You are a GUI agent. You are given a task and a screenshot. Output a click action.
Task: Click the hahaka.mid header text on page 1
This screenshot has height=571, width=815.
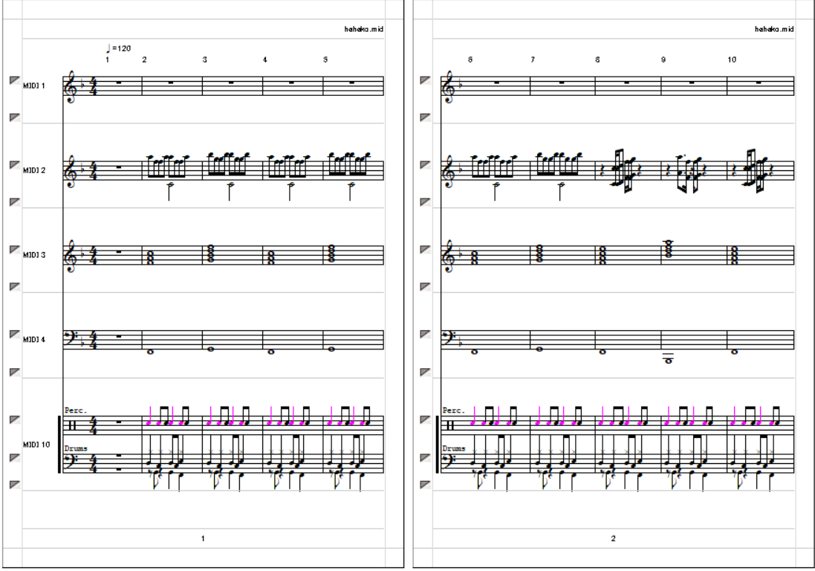363,29
